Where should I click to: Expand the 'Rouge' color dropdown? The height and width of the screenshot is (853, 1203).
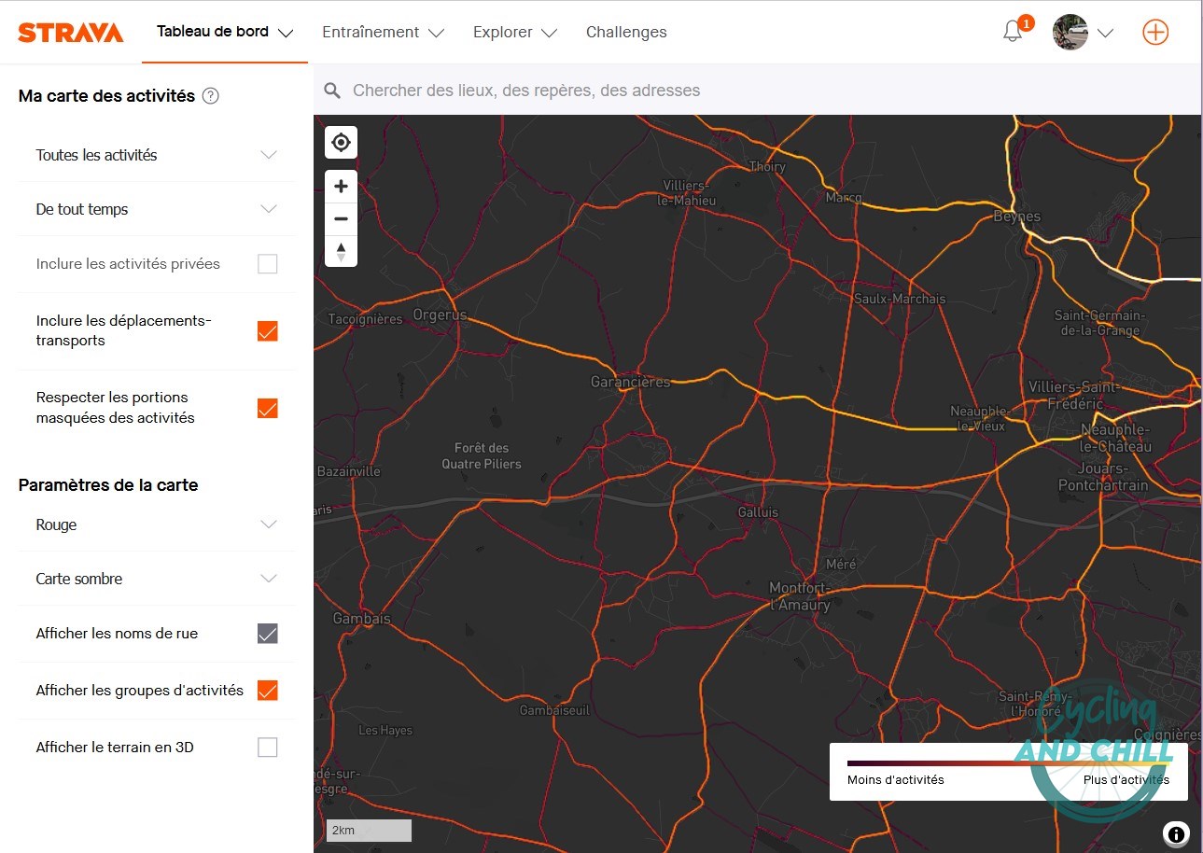tap(270, 524)
